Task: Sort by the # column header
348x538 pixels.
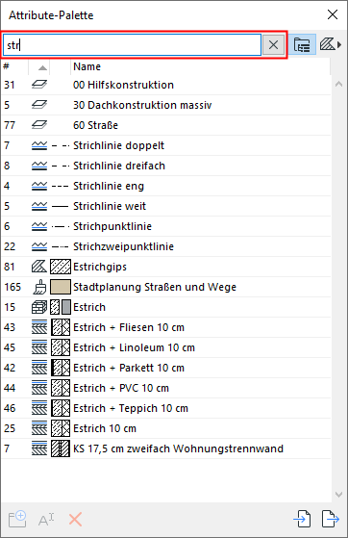Action: (x=6, y=66)
